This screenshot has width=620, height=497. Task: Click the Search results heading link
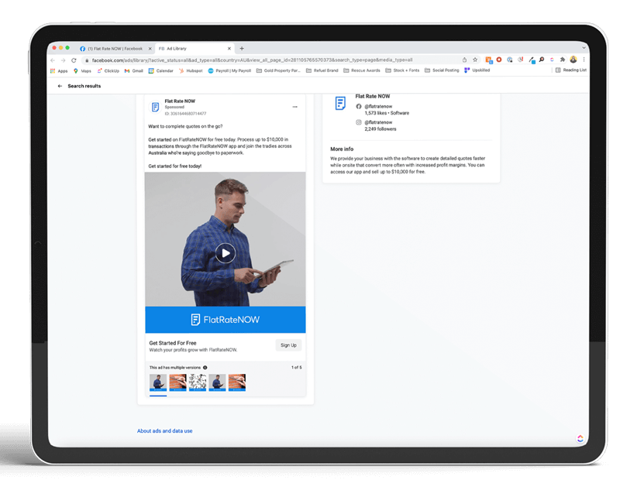(84, 86)
